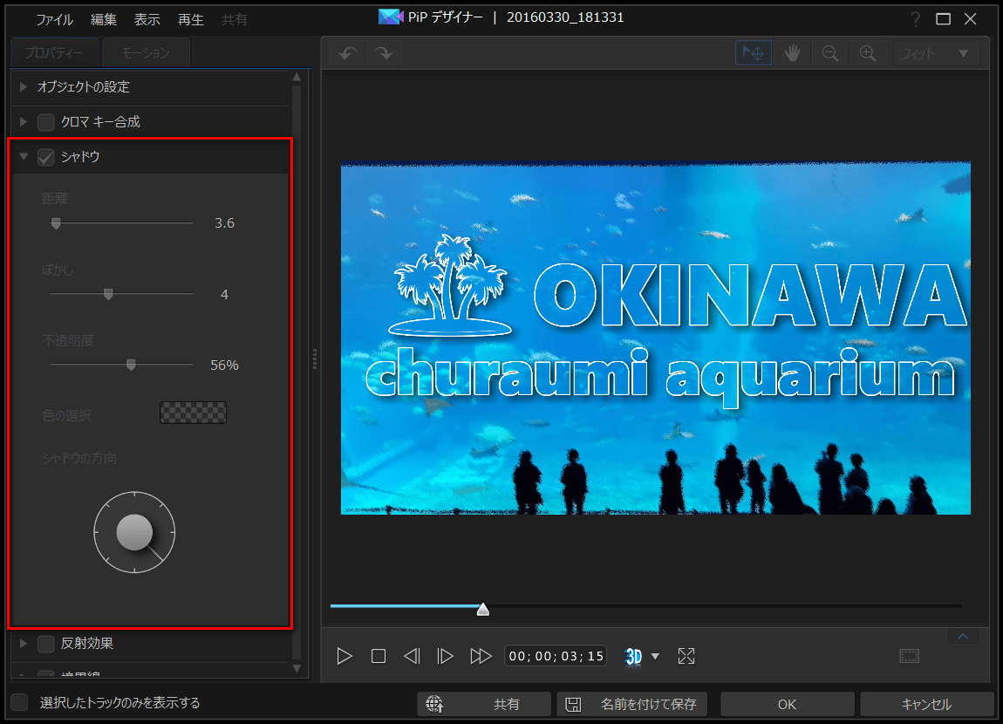
Task: Click the 不透明度 value 56%
Action: pyautogui.click(x=224, y=365)
